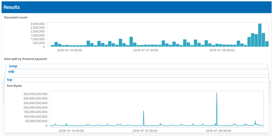Image resolution: width=273 pixels, height=138 pixels.
Task: Click 2019-07-28 label under Sum Bytes chart
Action: click(x=218, y=131)
